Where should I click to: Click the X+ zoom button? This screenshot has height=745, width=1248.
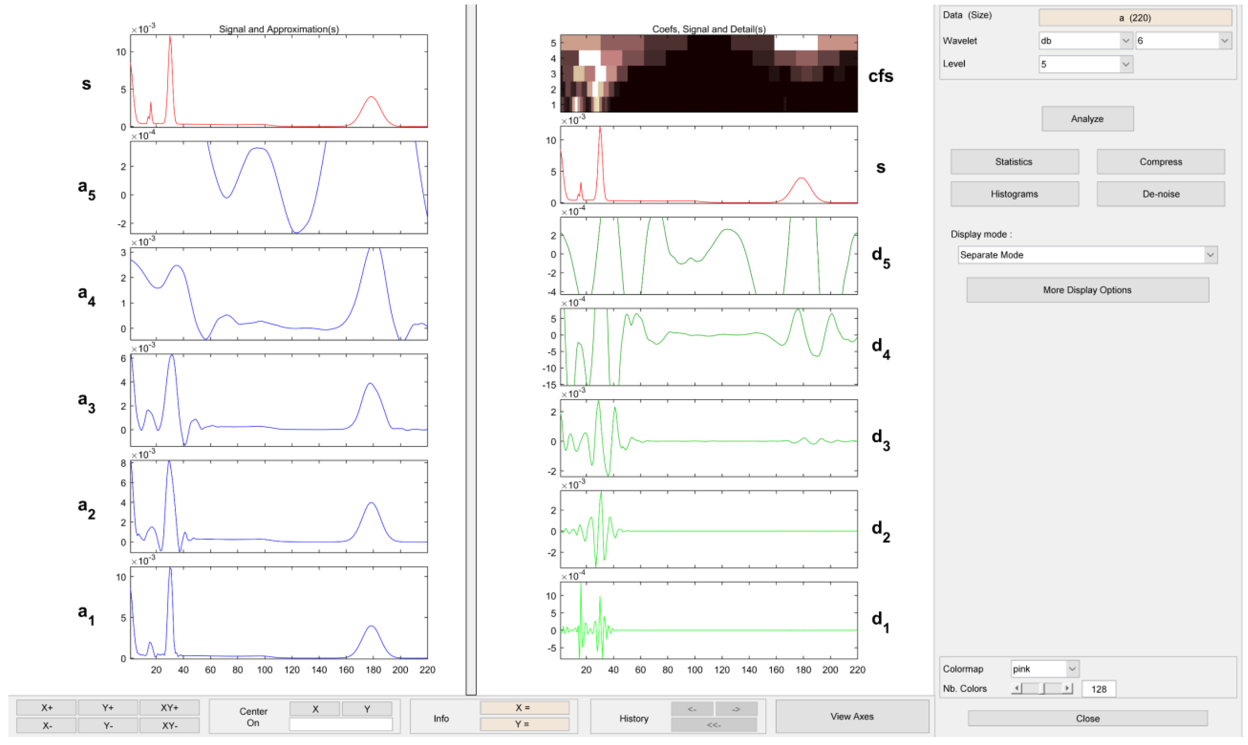coord(46,708)
